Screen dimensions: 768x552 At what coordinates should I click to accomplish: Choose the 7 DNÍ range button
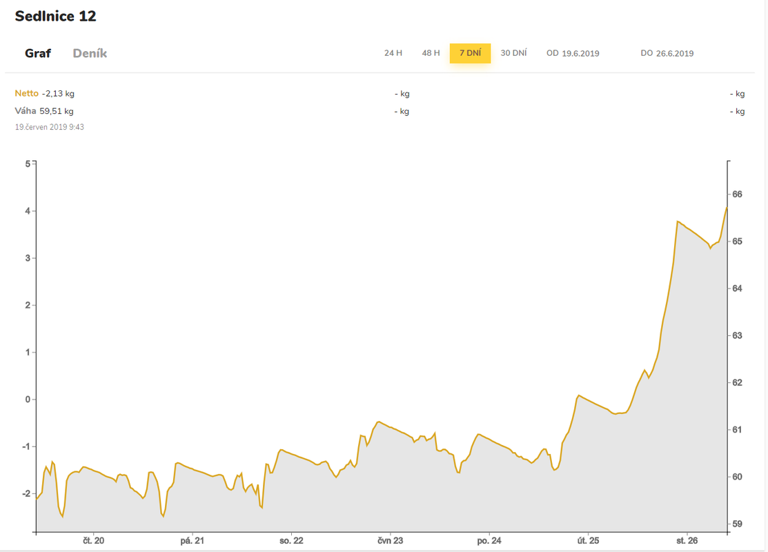[470, 53]
